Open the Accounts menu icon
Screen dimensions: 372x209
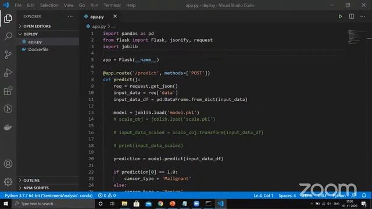point(8,164)
